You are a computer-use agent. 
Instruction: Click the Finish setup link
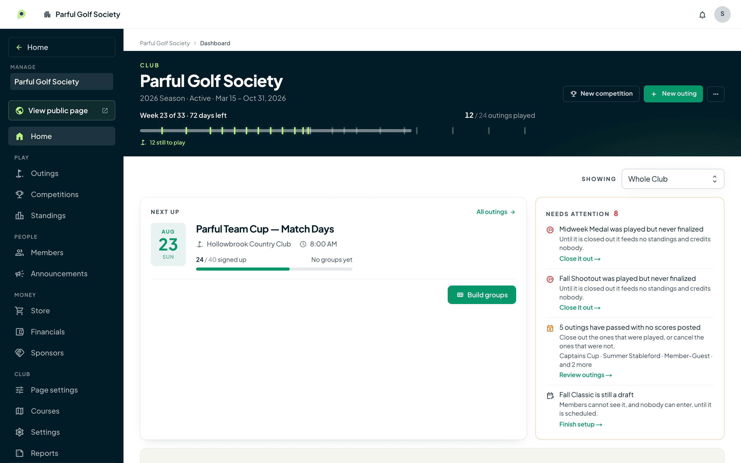(580, 424)
